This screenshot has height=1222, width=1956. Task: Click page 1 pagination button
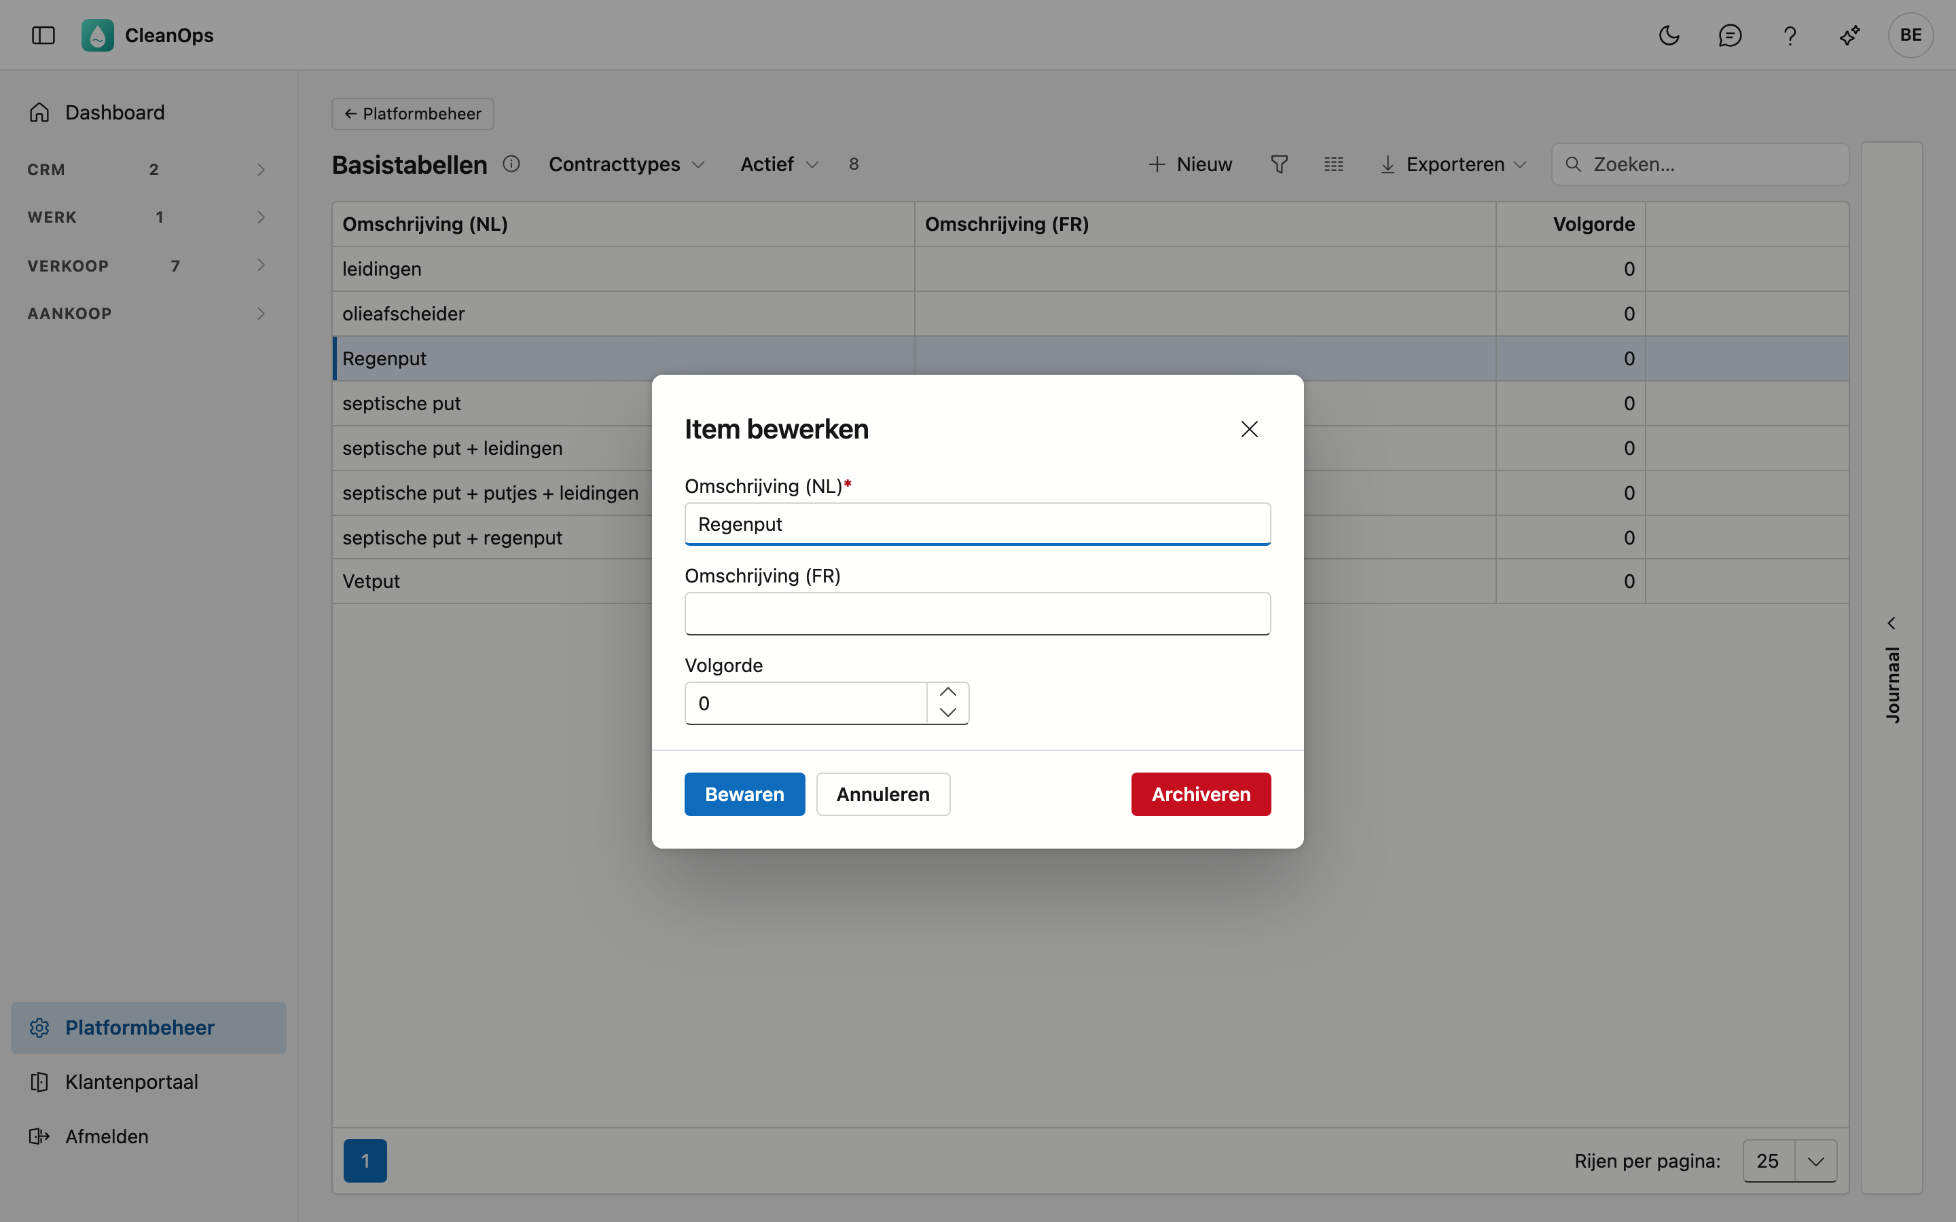coord(365,1161)
